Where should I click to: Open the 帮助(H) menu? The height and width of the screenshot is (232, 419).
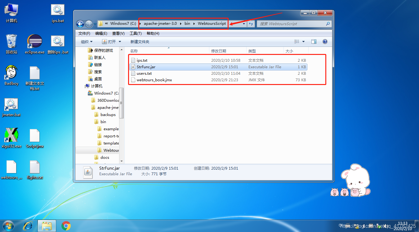coord(153,33)
